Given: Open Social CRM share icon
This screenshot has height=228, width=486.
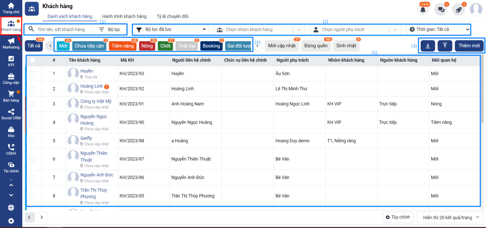Looking at the screenshot, I should click(x=11, y=114).
